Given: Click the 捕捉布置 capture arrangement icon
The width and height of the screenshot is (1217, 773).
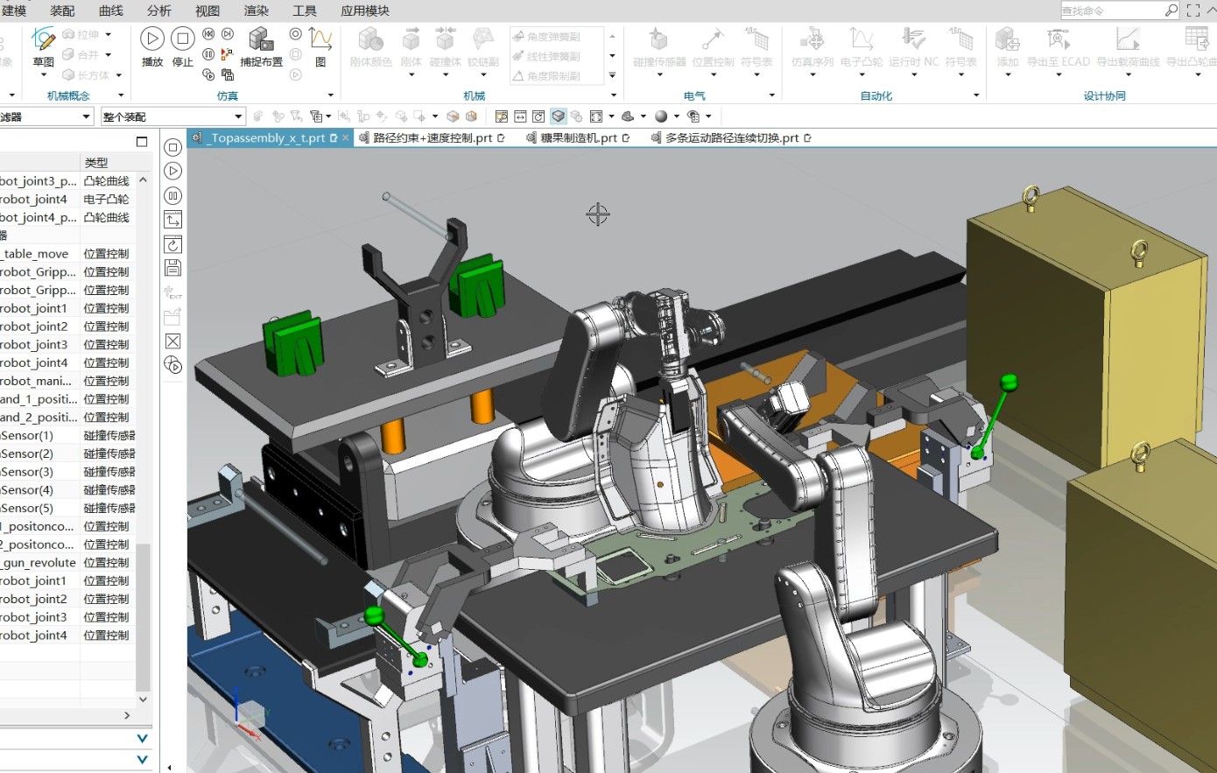Looking at the screenshot, I should (261, 39).
